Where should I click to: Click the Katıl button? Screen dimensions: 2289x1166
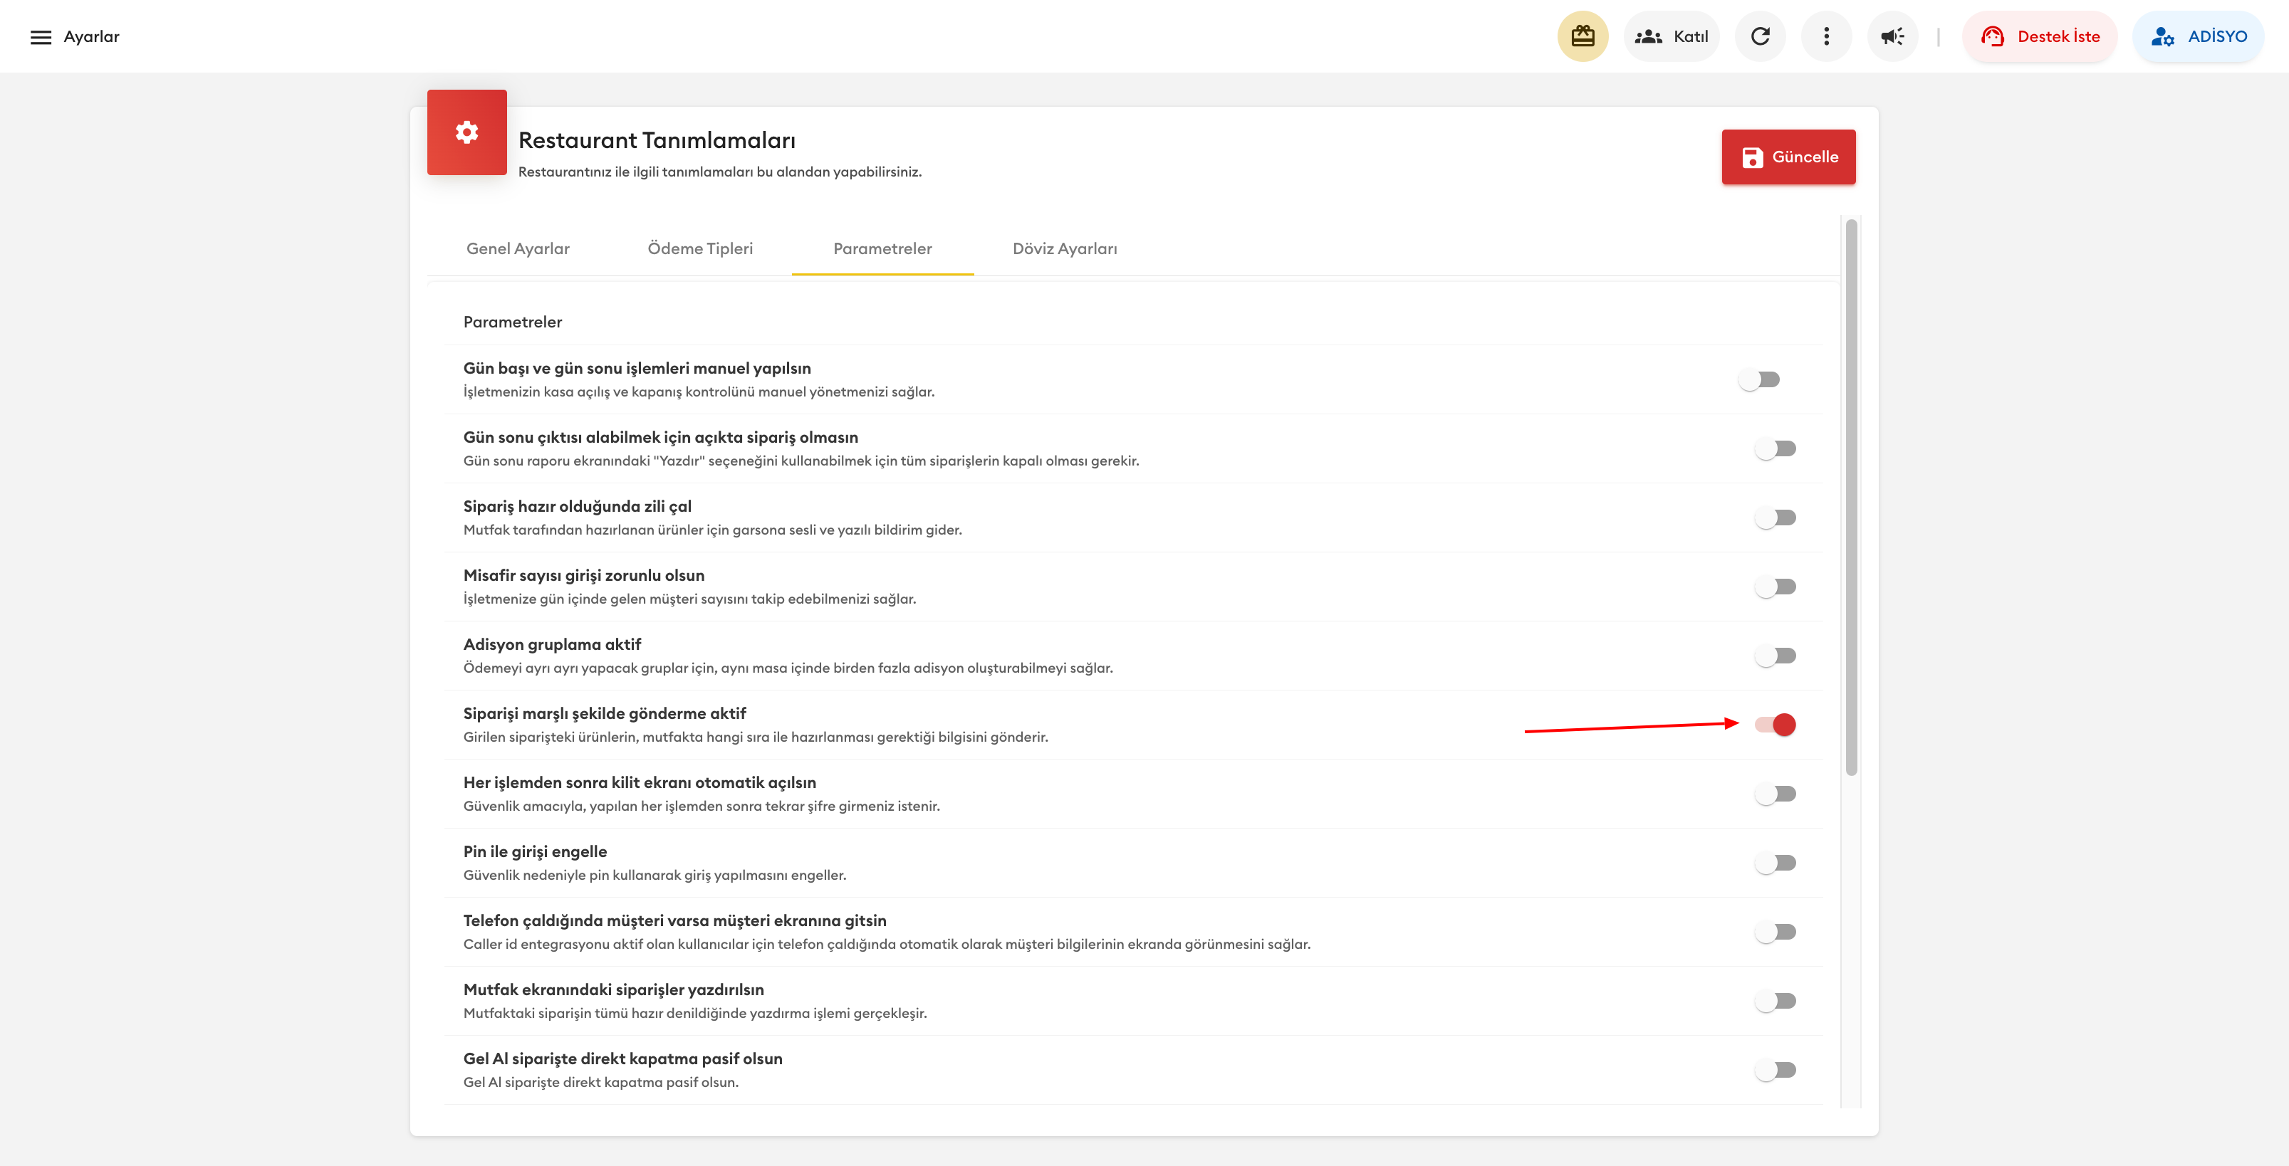coord(1672,36)
